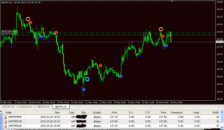Click the time cell 2010.03.26 18:58
The width and height of the screenshot is (224, 130).
coord(50,126)
